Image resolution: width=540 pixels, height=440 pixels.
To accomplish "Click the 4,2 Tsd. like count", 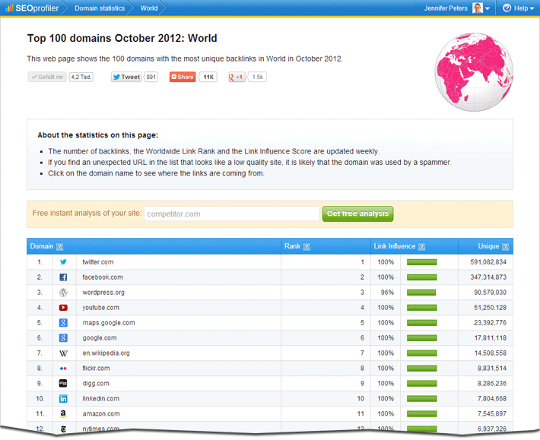I will click(x=81, y=77).
